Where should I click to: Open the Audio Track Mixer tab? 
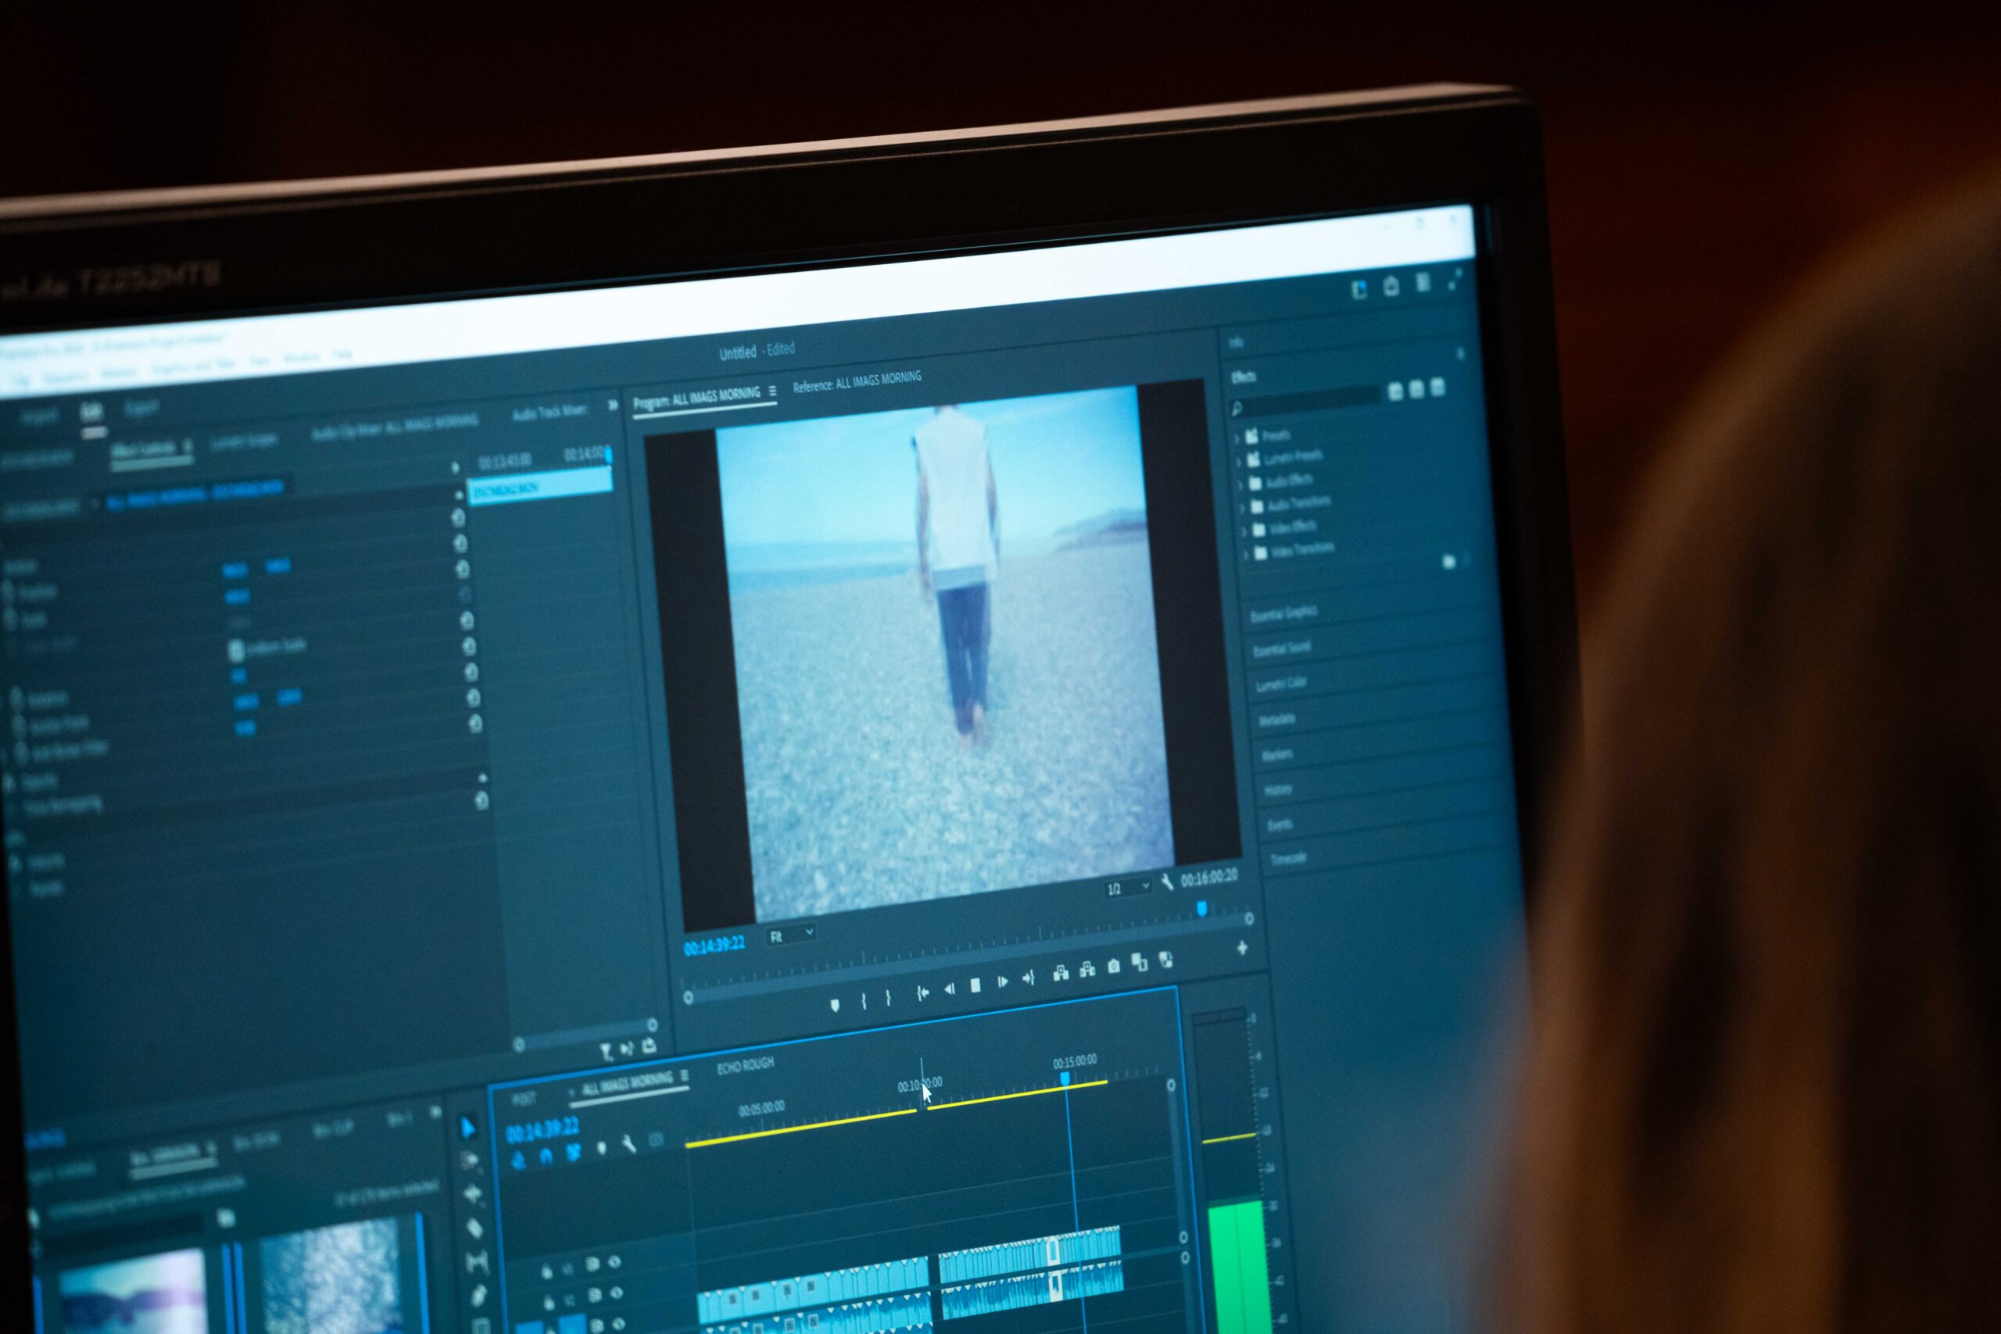(549, 413)
